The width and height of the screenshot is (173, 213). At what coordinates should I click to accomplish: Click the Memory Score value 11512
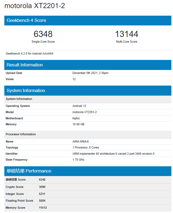pyautogui.click(x=43, y=208)
